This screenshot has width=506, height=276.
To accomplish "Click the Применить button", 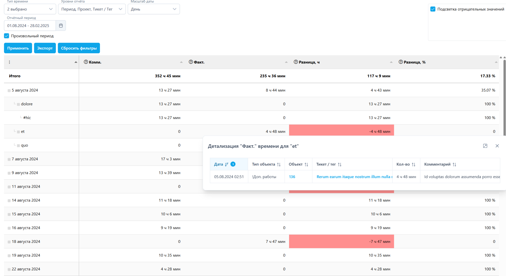I will click(x=18, y=48).
